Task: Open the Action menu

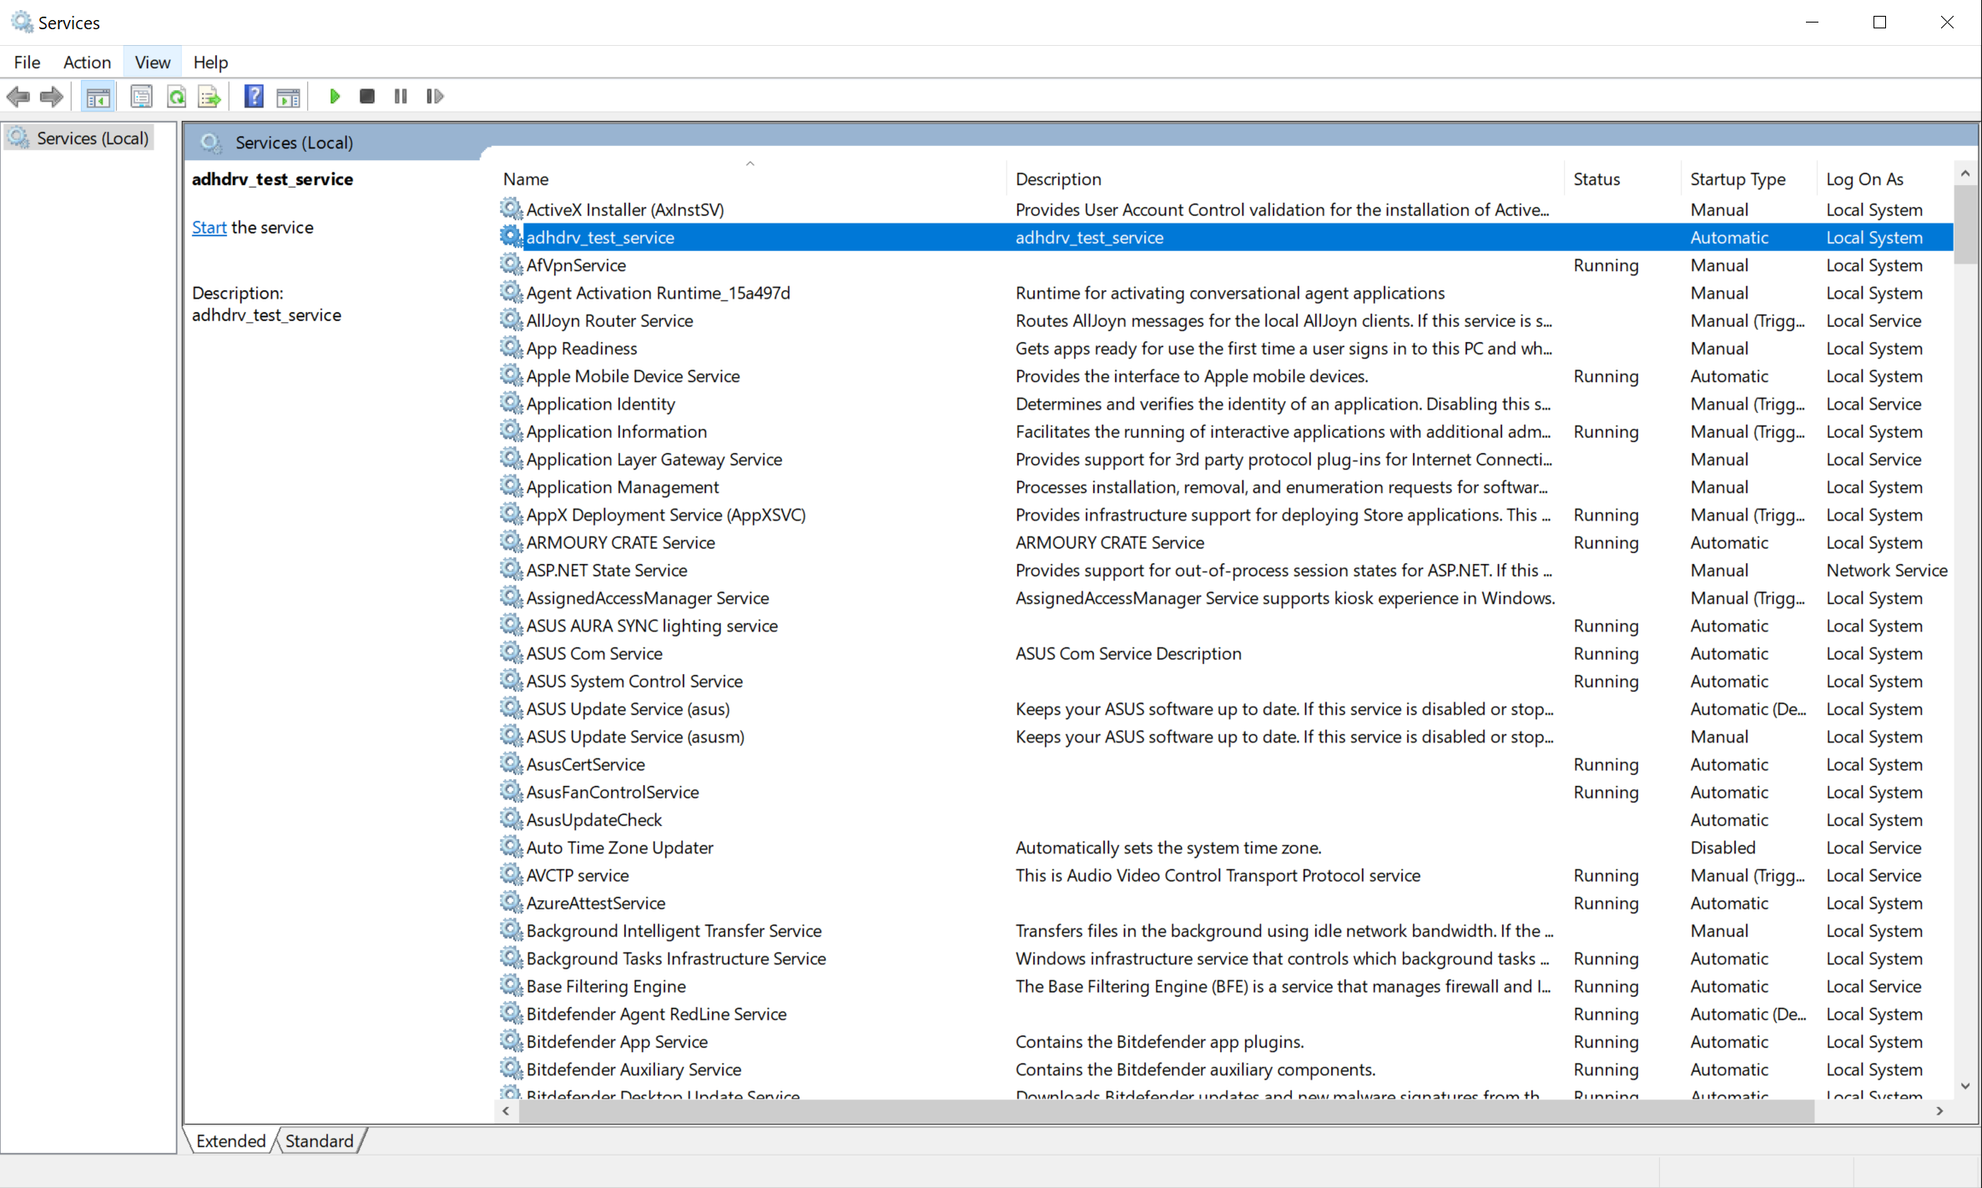Action: coord(87,62)
